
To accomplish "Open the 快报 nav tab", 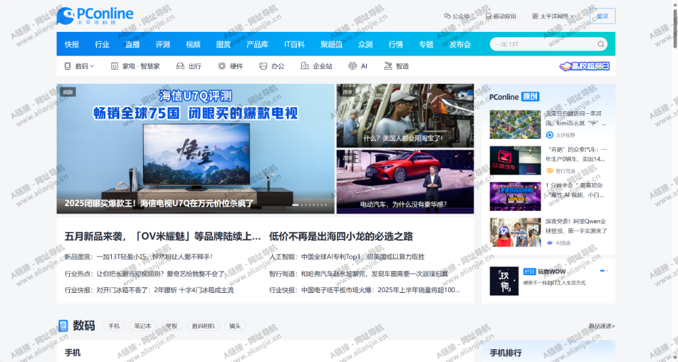I will pos(72,44).
